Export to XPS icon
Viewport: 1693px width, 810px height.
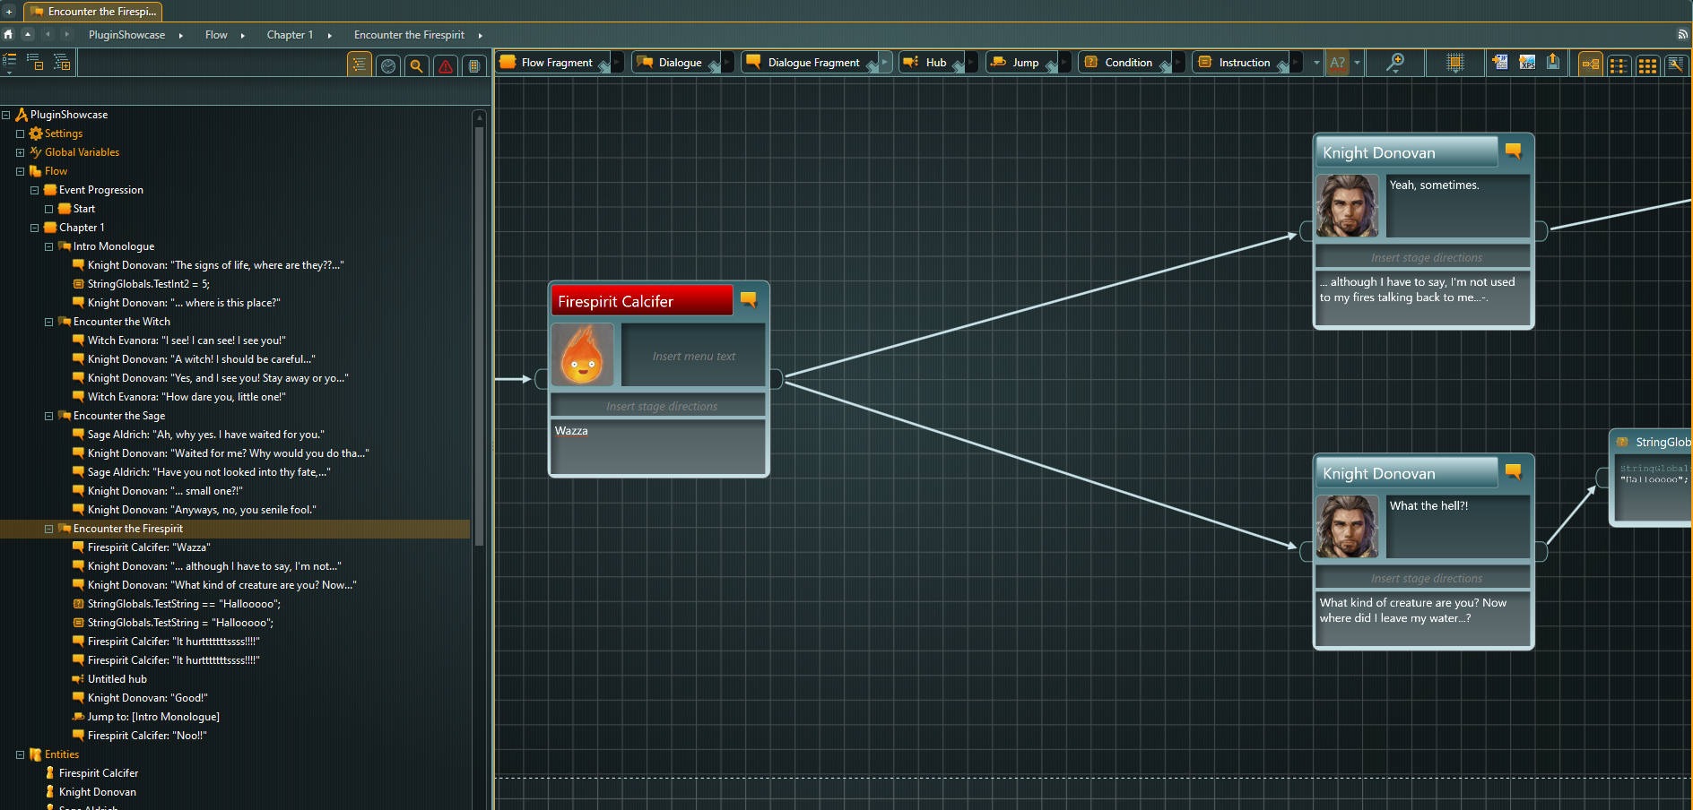coord(1527,63)
